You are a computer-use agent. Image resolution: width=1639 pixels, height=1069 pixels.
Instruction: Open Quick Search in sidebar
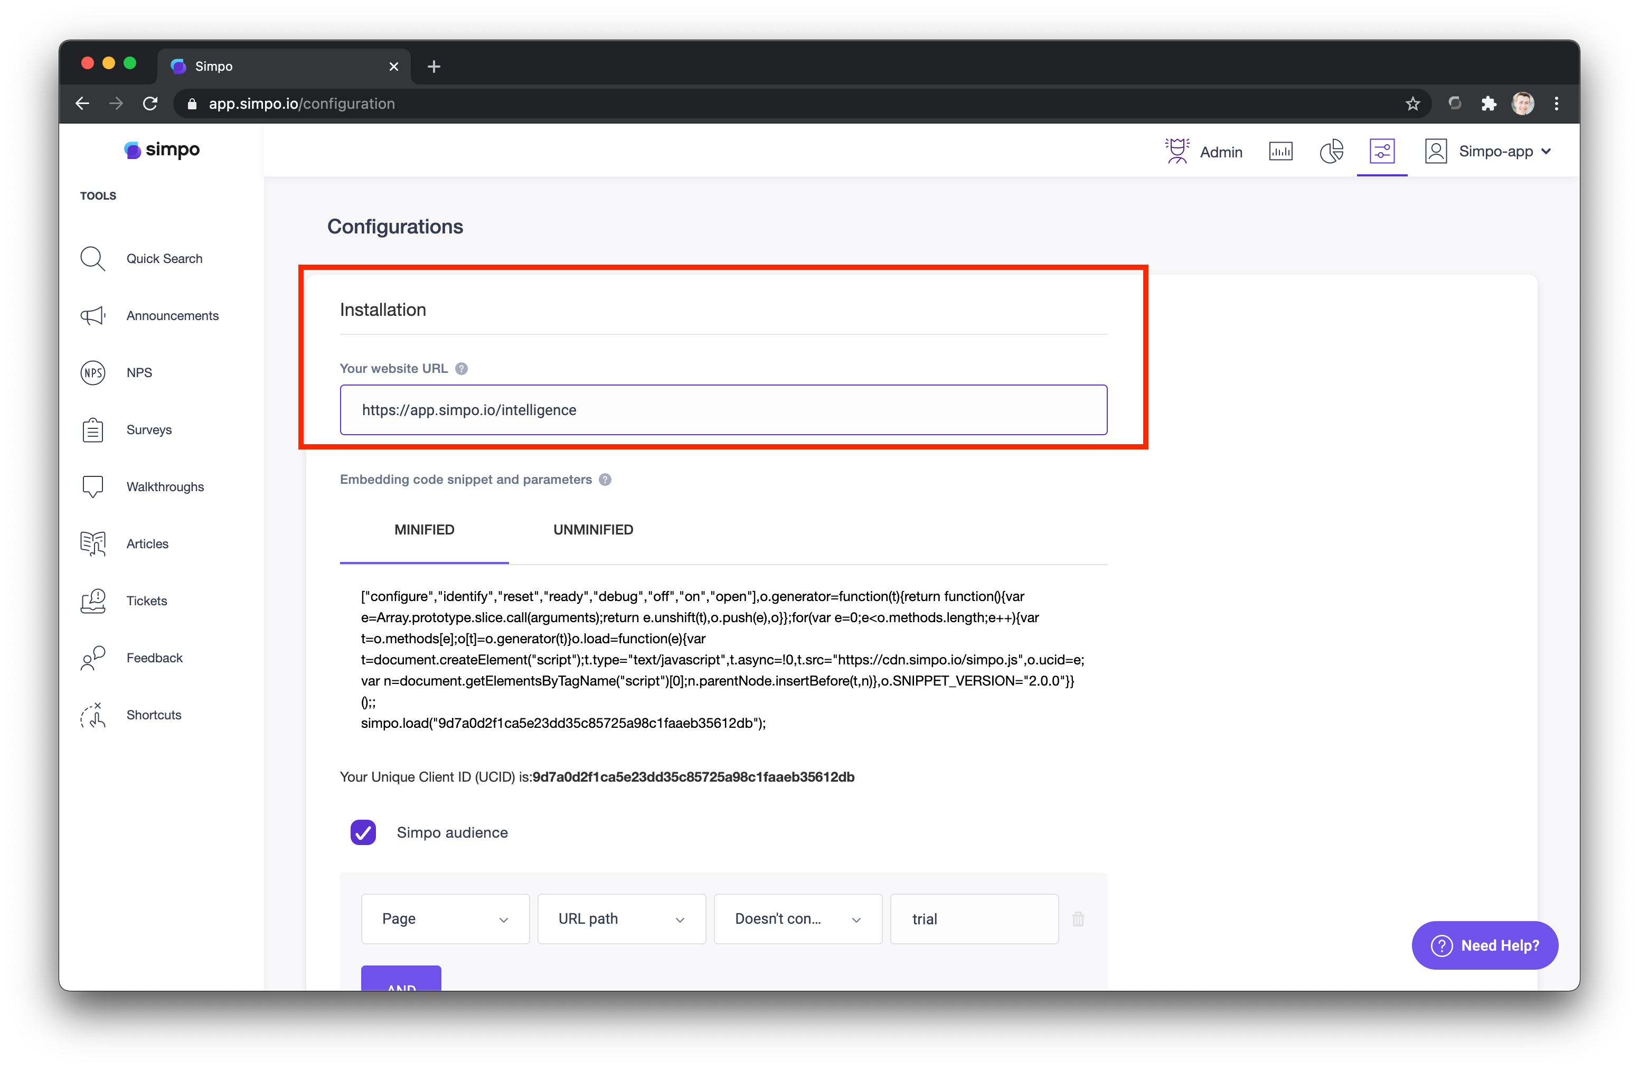tap(165, 259)
